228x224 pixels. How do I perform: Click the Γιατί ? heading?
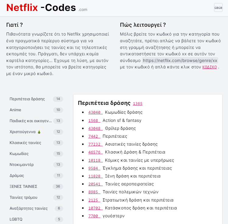tap(15, 25)
